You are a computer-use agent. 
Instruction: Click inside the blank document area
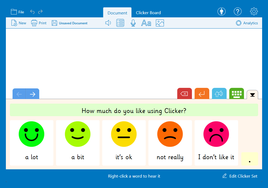click(134, 58)
